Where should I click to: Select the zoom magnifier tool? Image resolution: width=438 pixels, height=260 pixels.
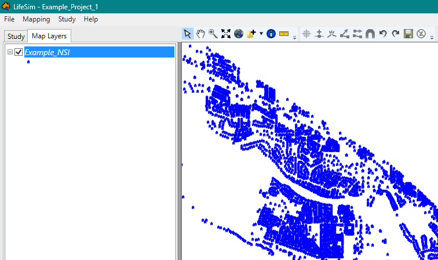(x=213, y=34)
